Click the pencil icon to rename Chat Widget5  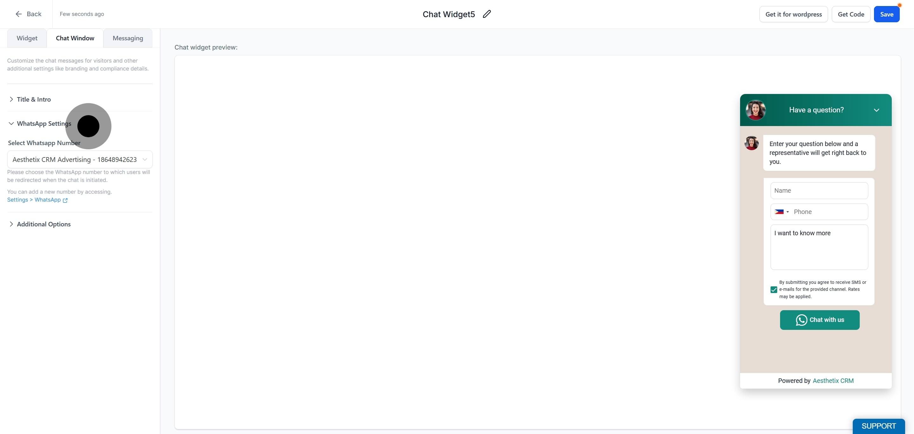click(x=487, y=14)
